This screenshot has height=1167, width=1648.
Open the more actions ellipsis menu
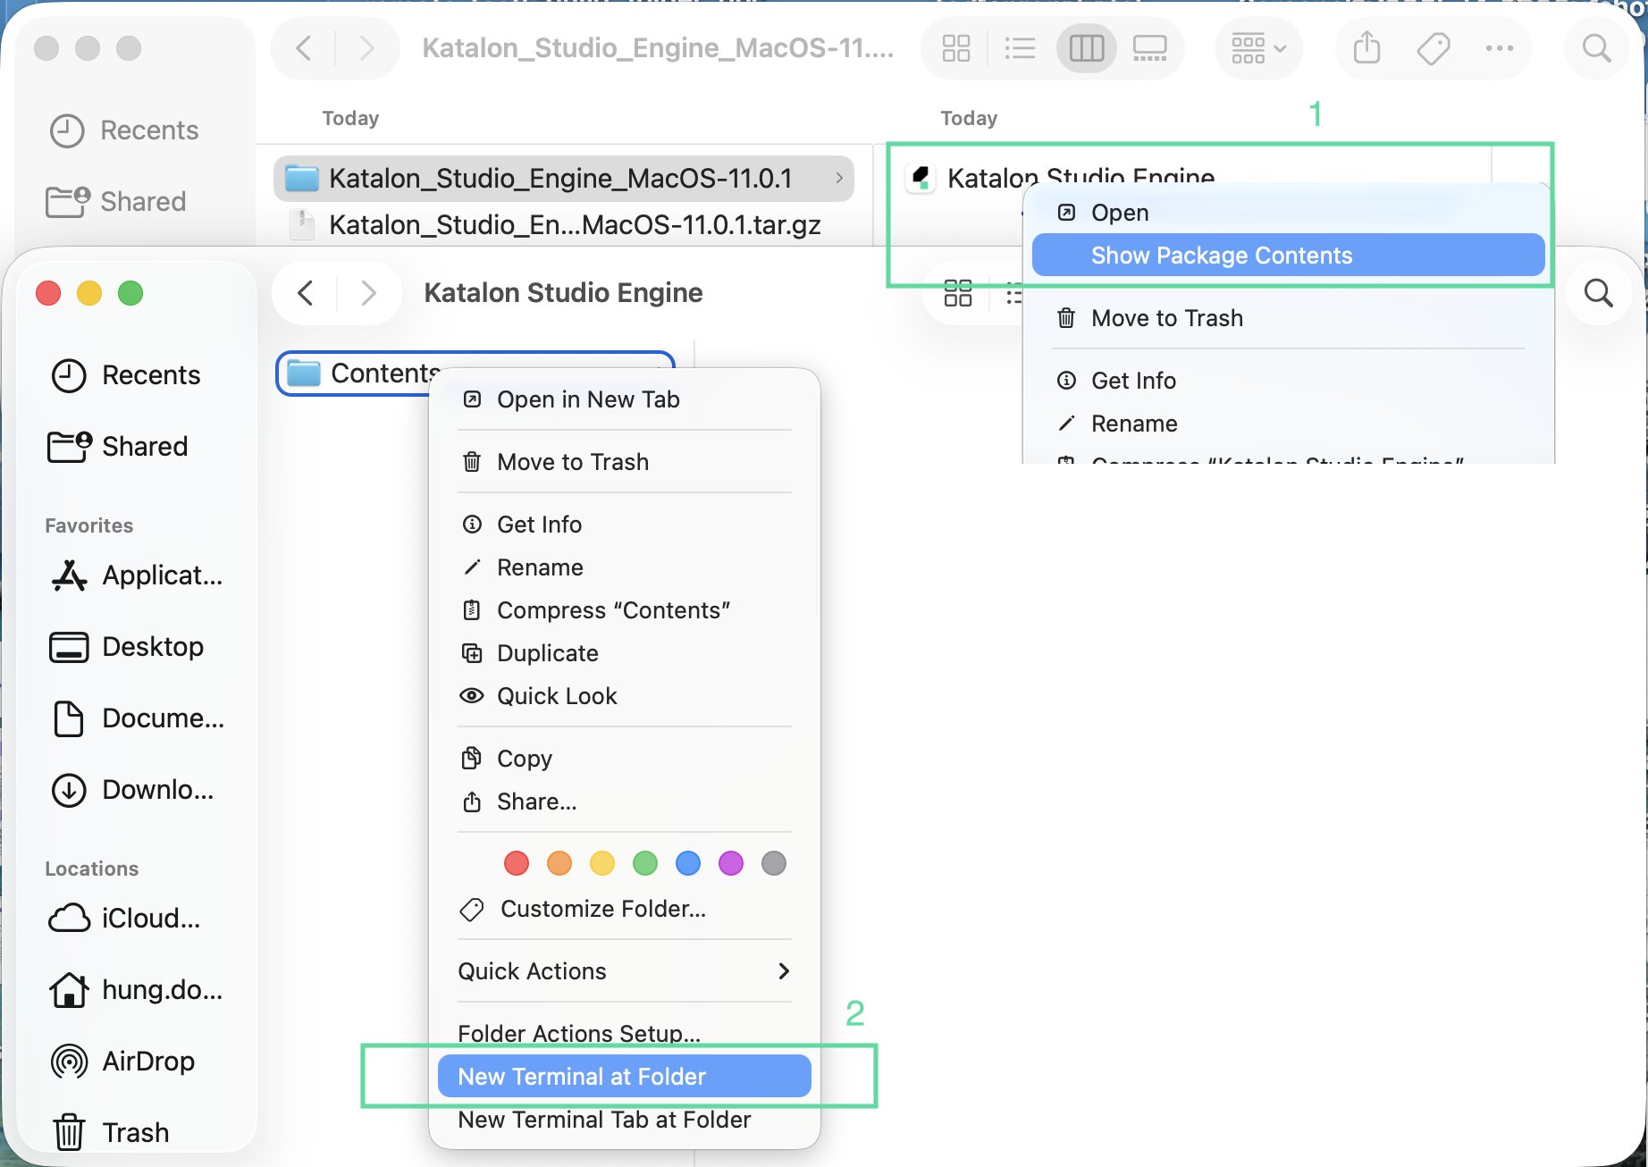coord(1499,48)
